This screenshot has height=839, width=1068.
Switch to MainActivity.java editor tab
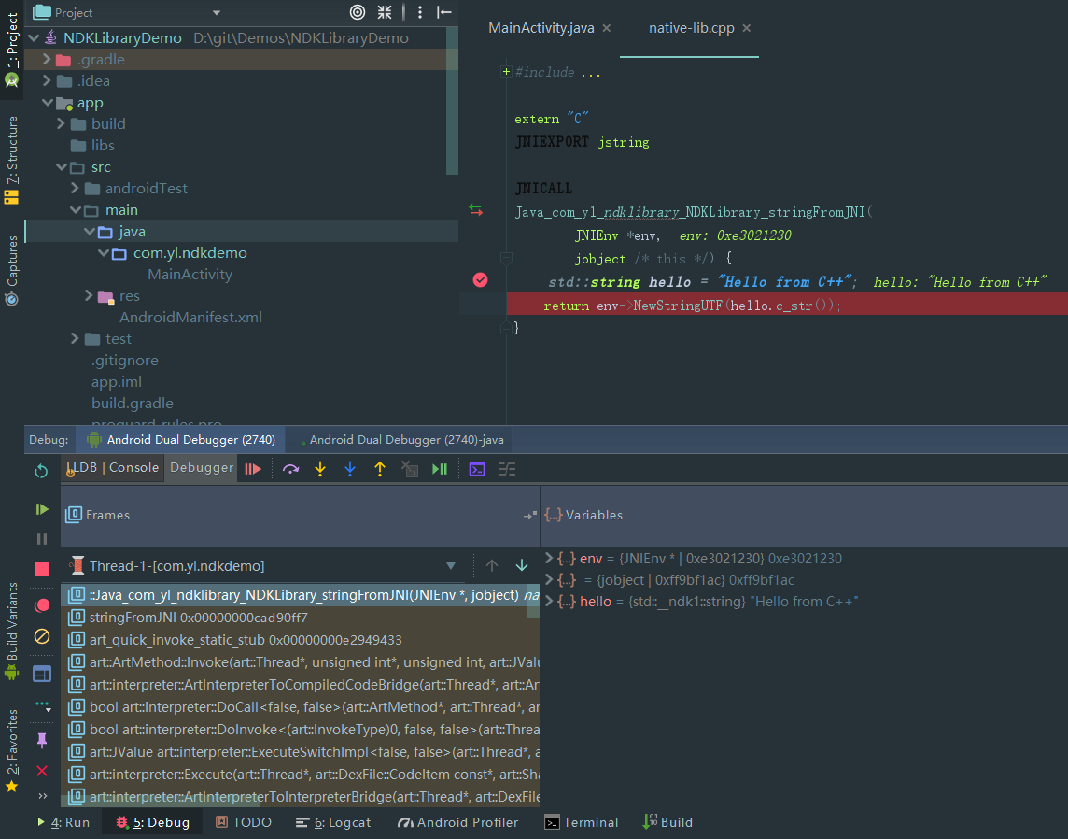541,28
